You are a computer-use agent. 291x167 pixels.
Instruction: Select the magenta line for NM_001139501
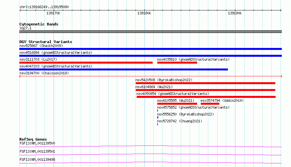click(150, 154)
